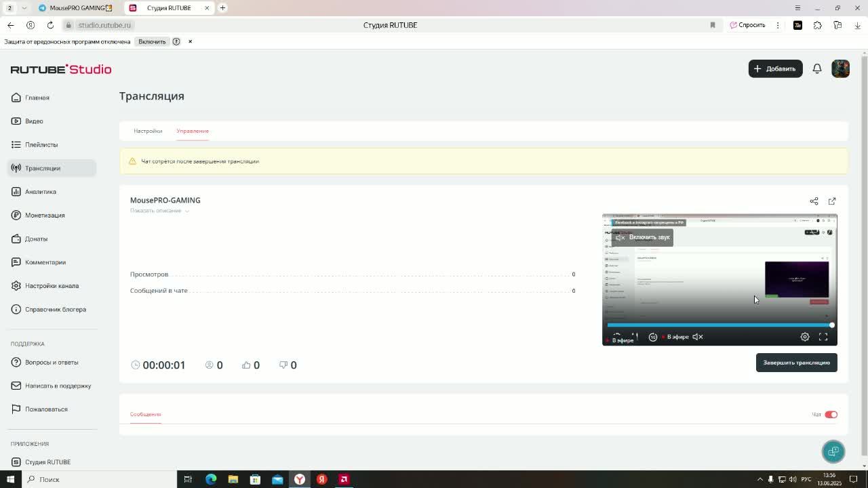Click the viewers count icon
The width and height of the screenshot is (868, 488).
pyautogui.click(x=210, y=365)
